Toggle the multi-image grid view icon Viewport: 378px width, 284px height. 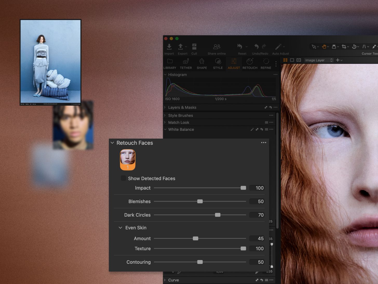(285, 60)
